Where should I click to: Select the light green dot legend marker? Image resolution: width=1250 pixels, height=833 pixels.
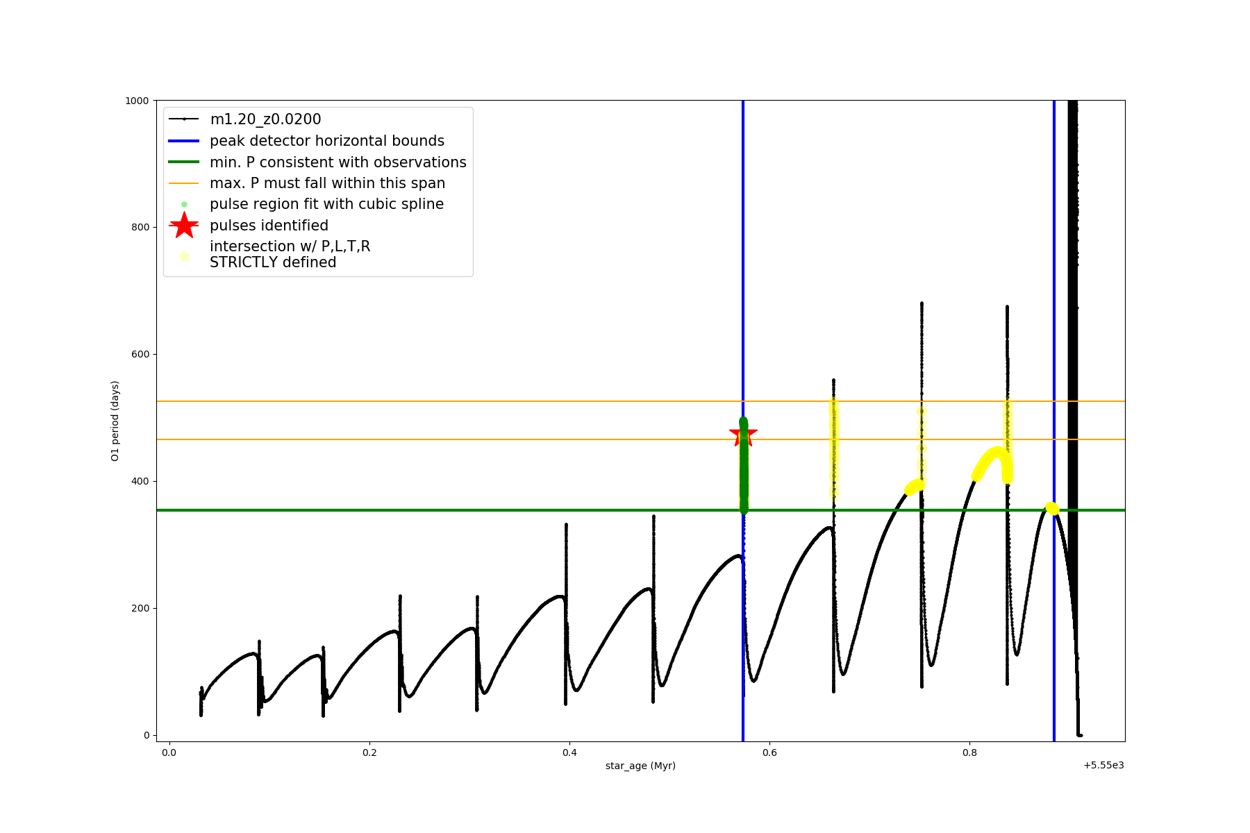(x=184, y=204)
